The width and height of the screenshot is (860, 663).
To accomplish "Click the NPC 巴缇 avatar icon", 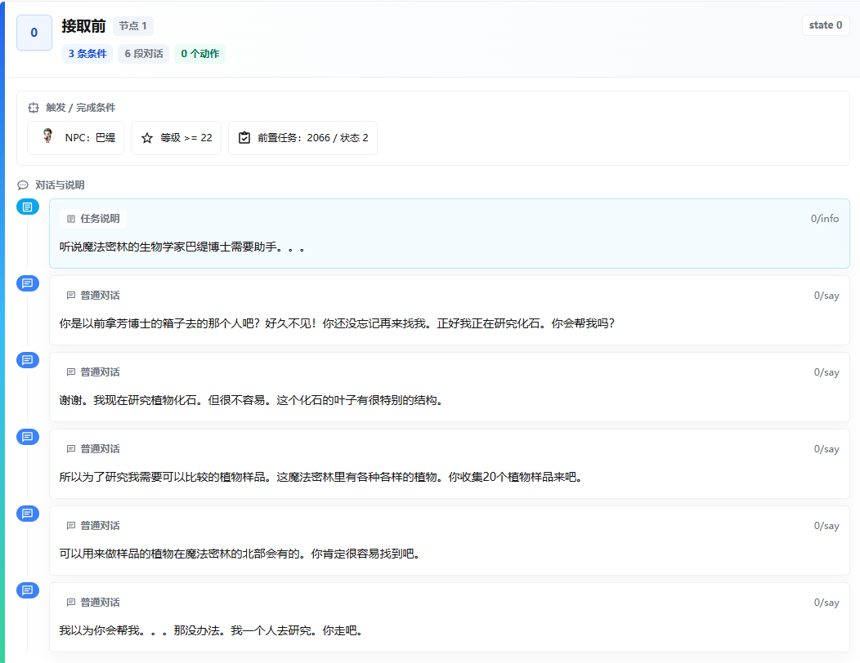I will pyautogui.click(x=47, y=136).
